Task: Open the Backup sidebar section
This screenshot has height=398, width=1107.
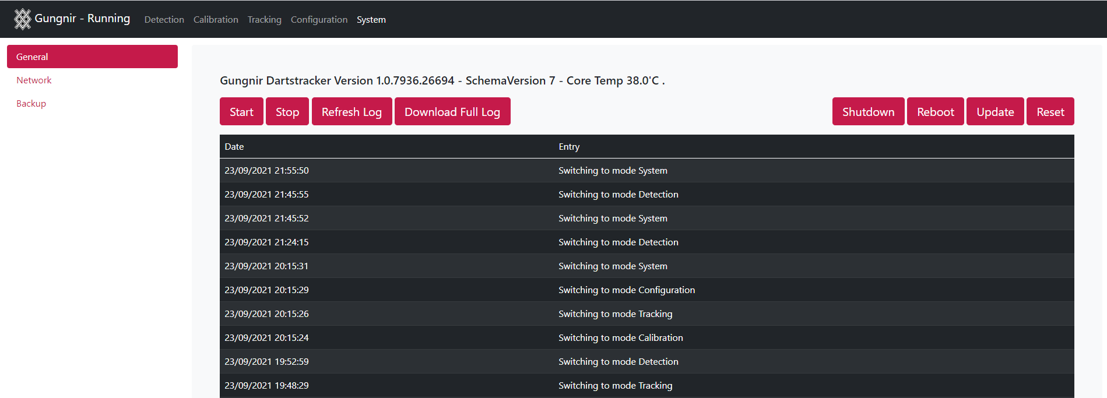Action: coord(31,104)
